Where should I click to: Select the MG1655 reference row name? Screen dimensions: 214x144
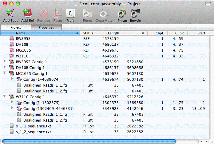click(23, 50)
